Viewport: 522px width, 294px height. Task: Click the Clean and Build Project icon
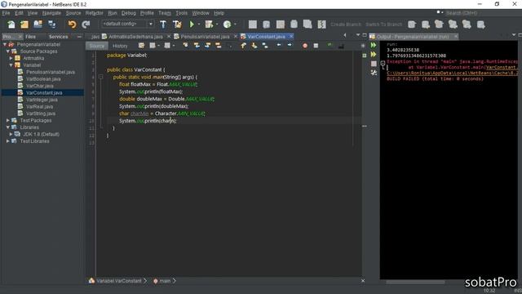(177, 24)
